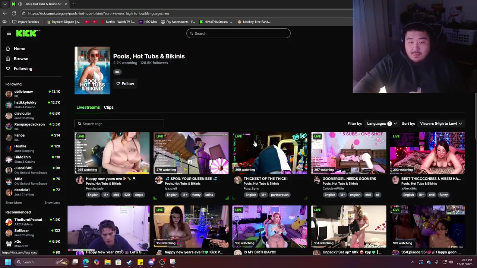
Task: Open File Explorer from taskbar
Action: click(x=107, y=262)
